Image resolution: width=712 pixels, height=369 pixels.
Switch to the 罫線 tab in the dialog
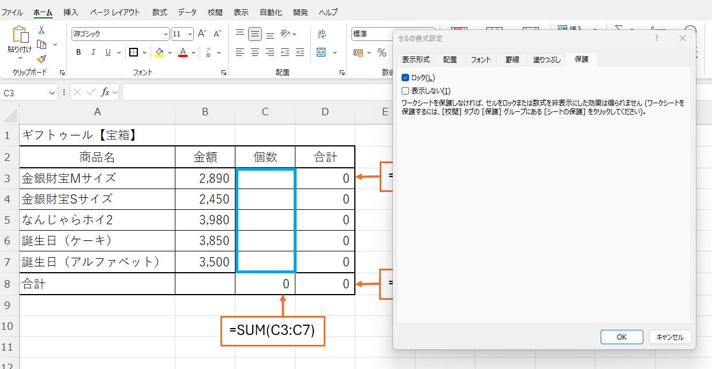(x=511, y=58)
